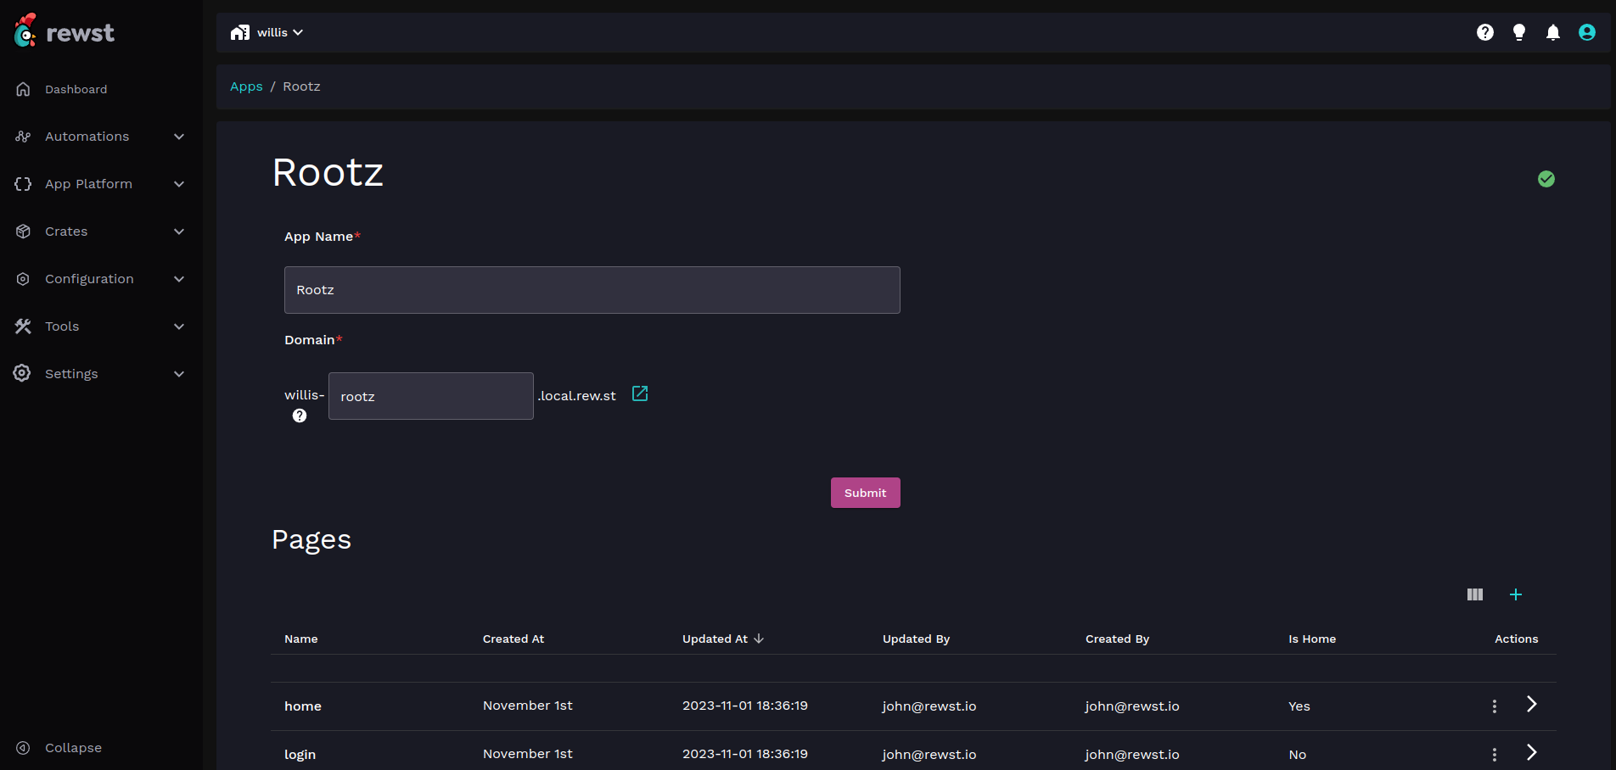Open the willis organization dropdown
1616x770 pixels.
(x=267, y=32)
